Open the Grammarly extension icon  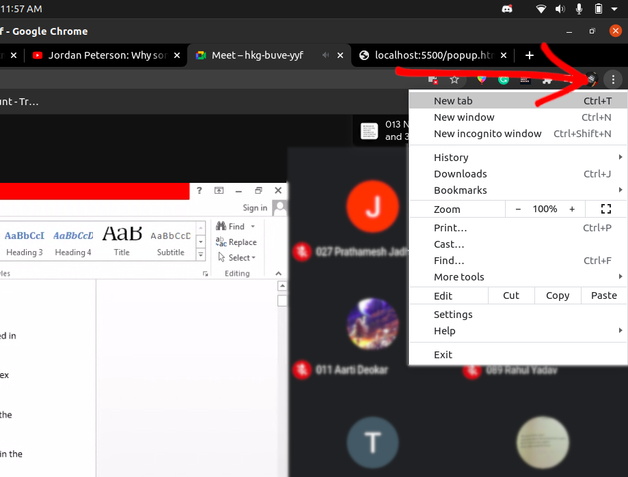point(504,80)
